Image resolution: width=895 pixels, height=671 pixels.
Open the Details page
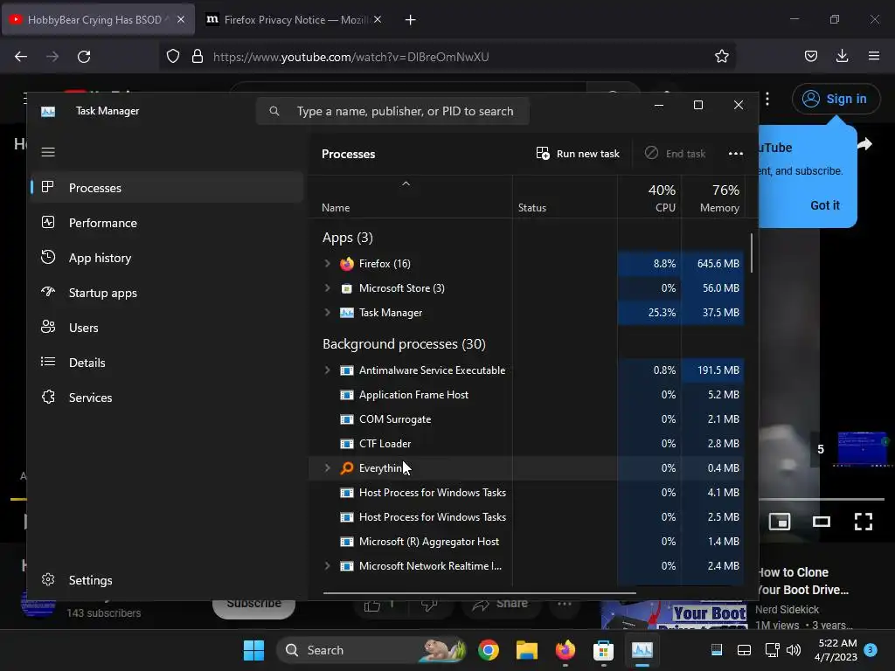(x=167, y=363)
